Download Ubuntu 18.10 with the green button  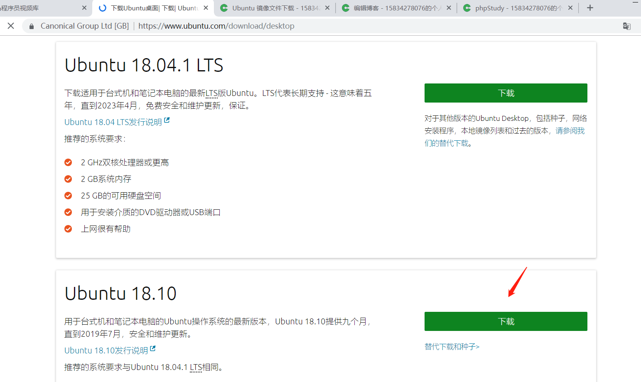506,321
